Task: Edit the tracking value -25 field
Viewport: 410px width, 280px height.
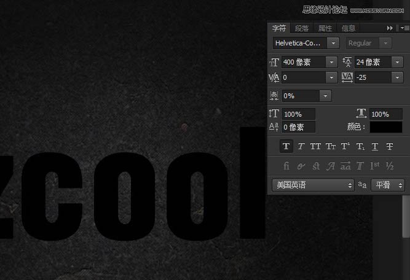Action: 373,77
